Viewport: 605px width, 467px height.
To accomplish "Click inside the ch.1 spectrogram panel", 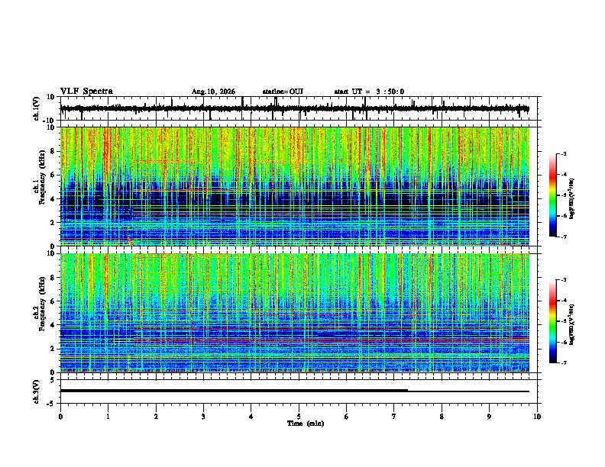I will [294, 186].
